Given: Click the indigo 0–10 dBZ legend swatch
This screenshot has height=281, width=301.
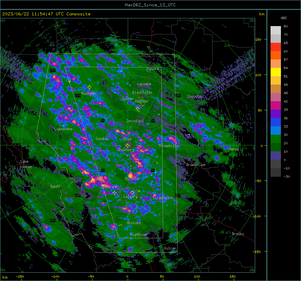Looking at the screenshot, I should point(276,156).
